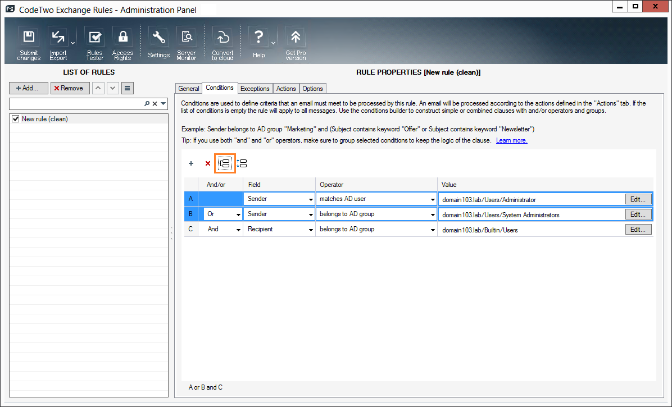The width and height of the screenshot is (672, 407).
Task: Toggle New rule (clean) checkbox
Action: [16, 119]
